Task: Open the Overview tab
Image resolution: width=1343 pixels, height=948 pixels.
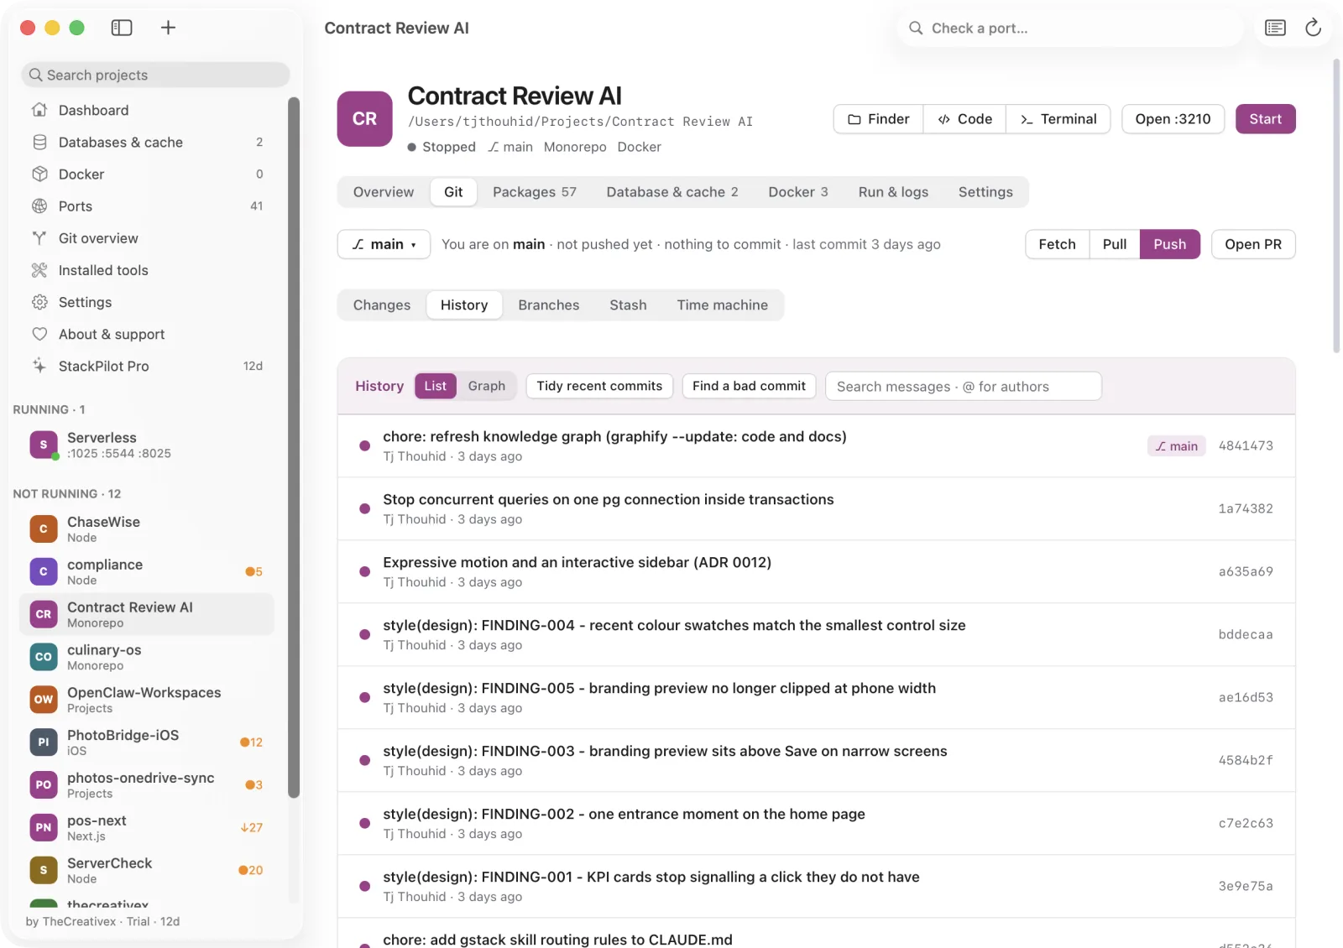Action: [x=384, y=192]
